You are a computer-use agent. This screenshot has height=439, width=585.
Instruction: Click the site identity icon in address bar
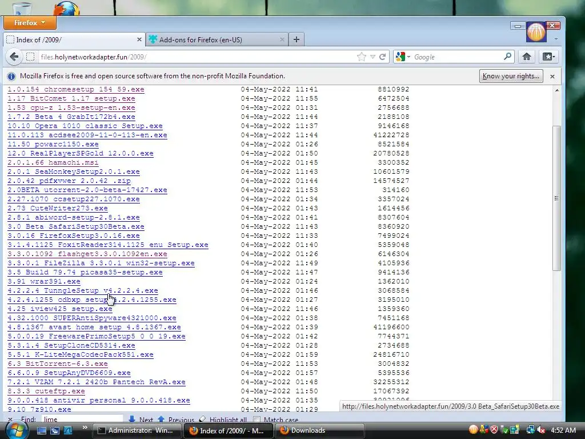[31, 57]
